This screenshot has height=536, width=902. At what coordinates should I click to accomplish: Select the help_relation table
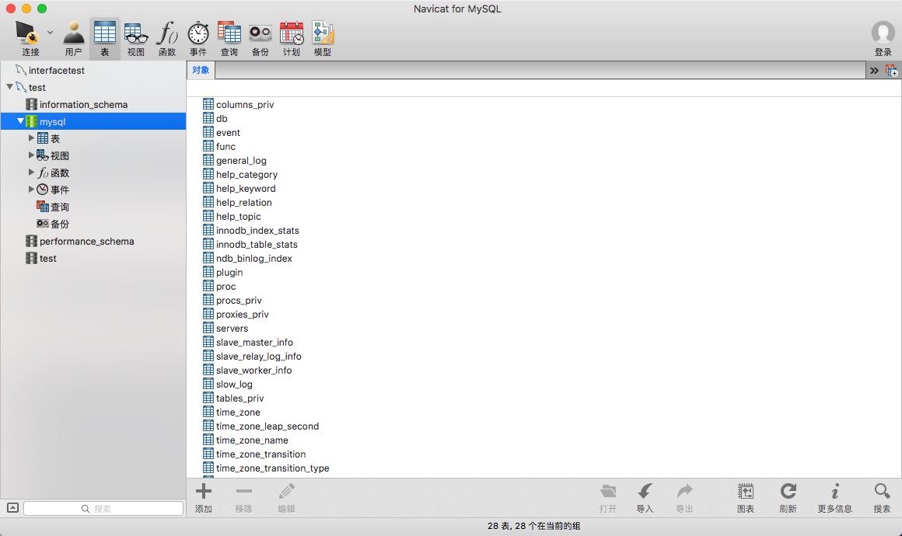coord(244,202)
